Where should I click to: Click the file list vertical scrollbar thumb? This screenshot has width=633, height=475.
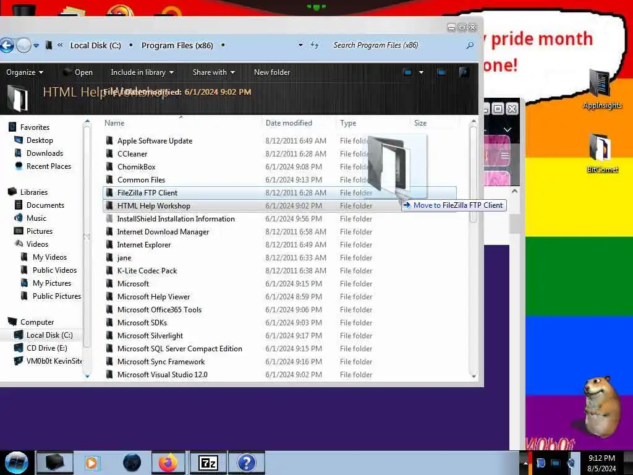coord(474,174)
